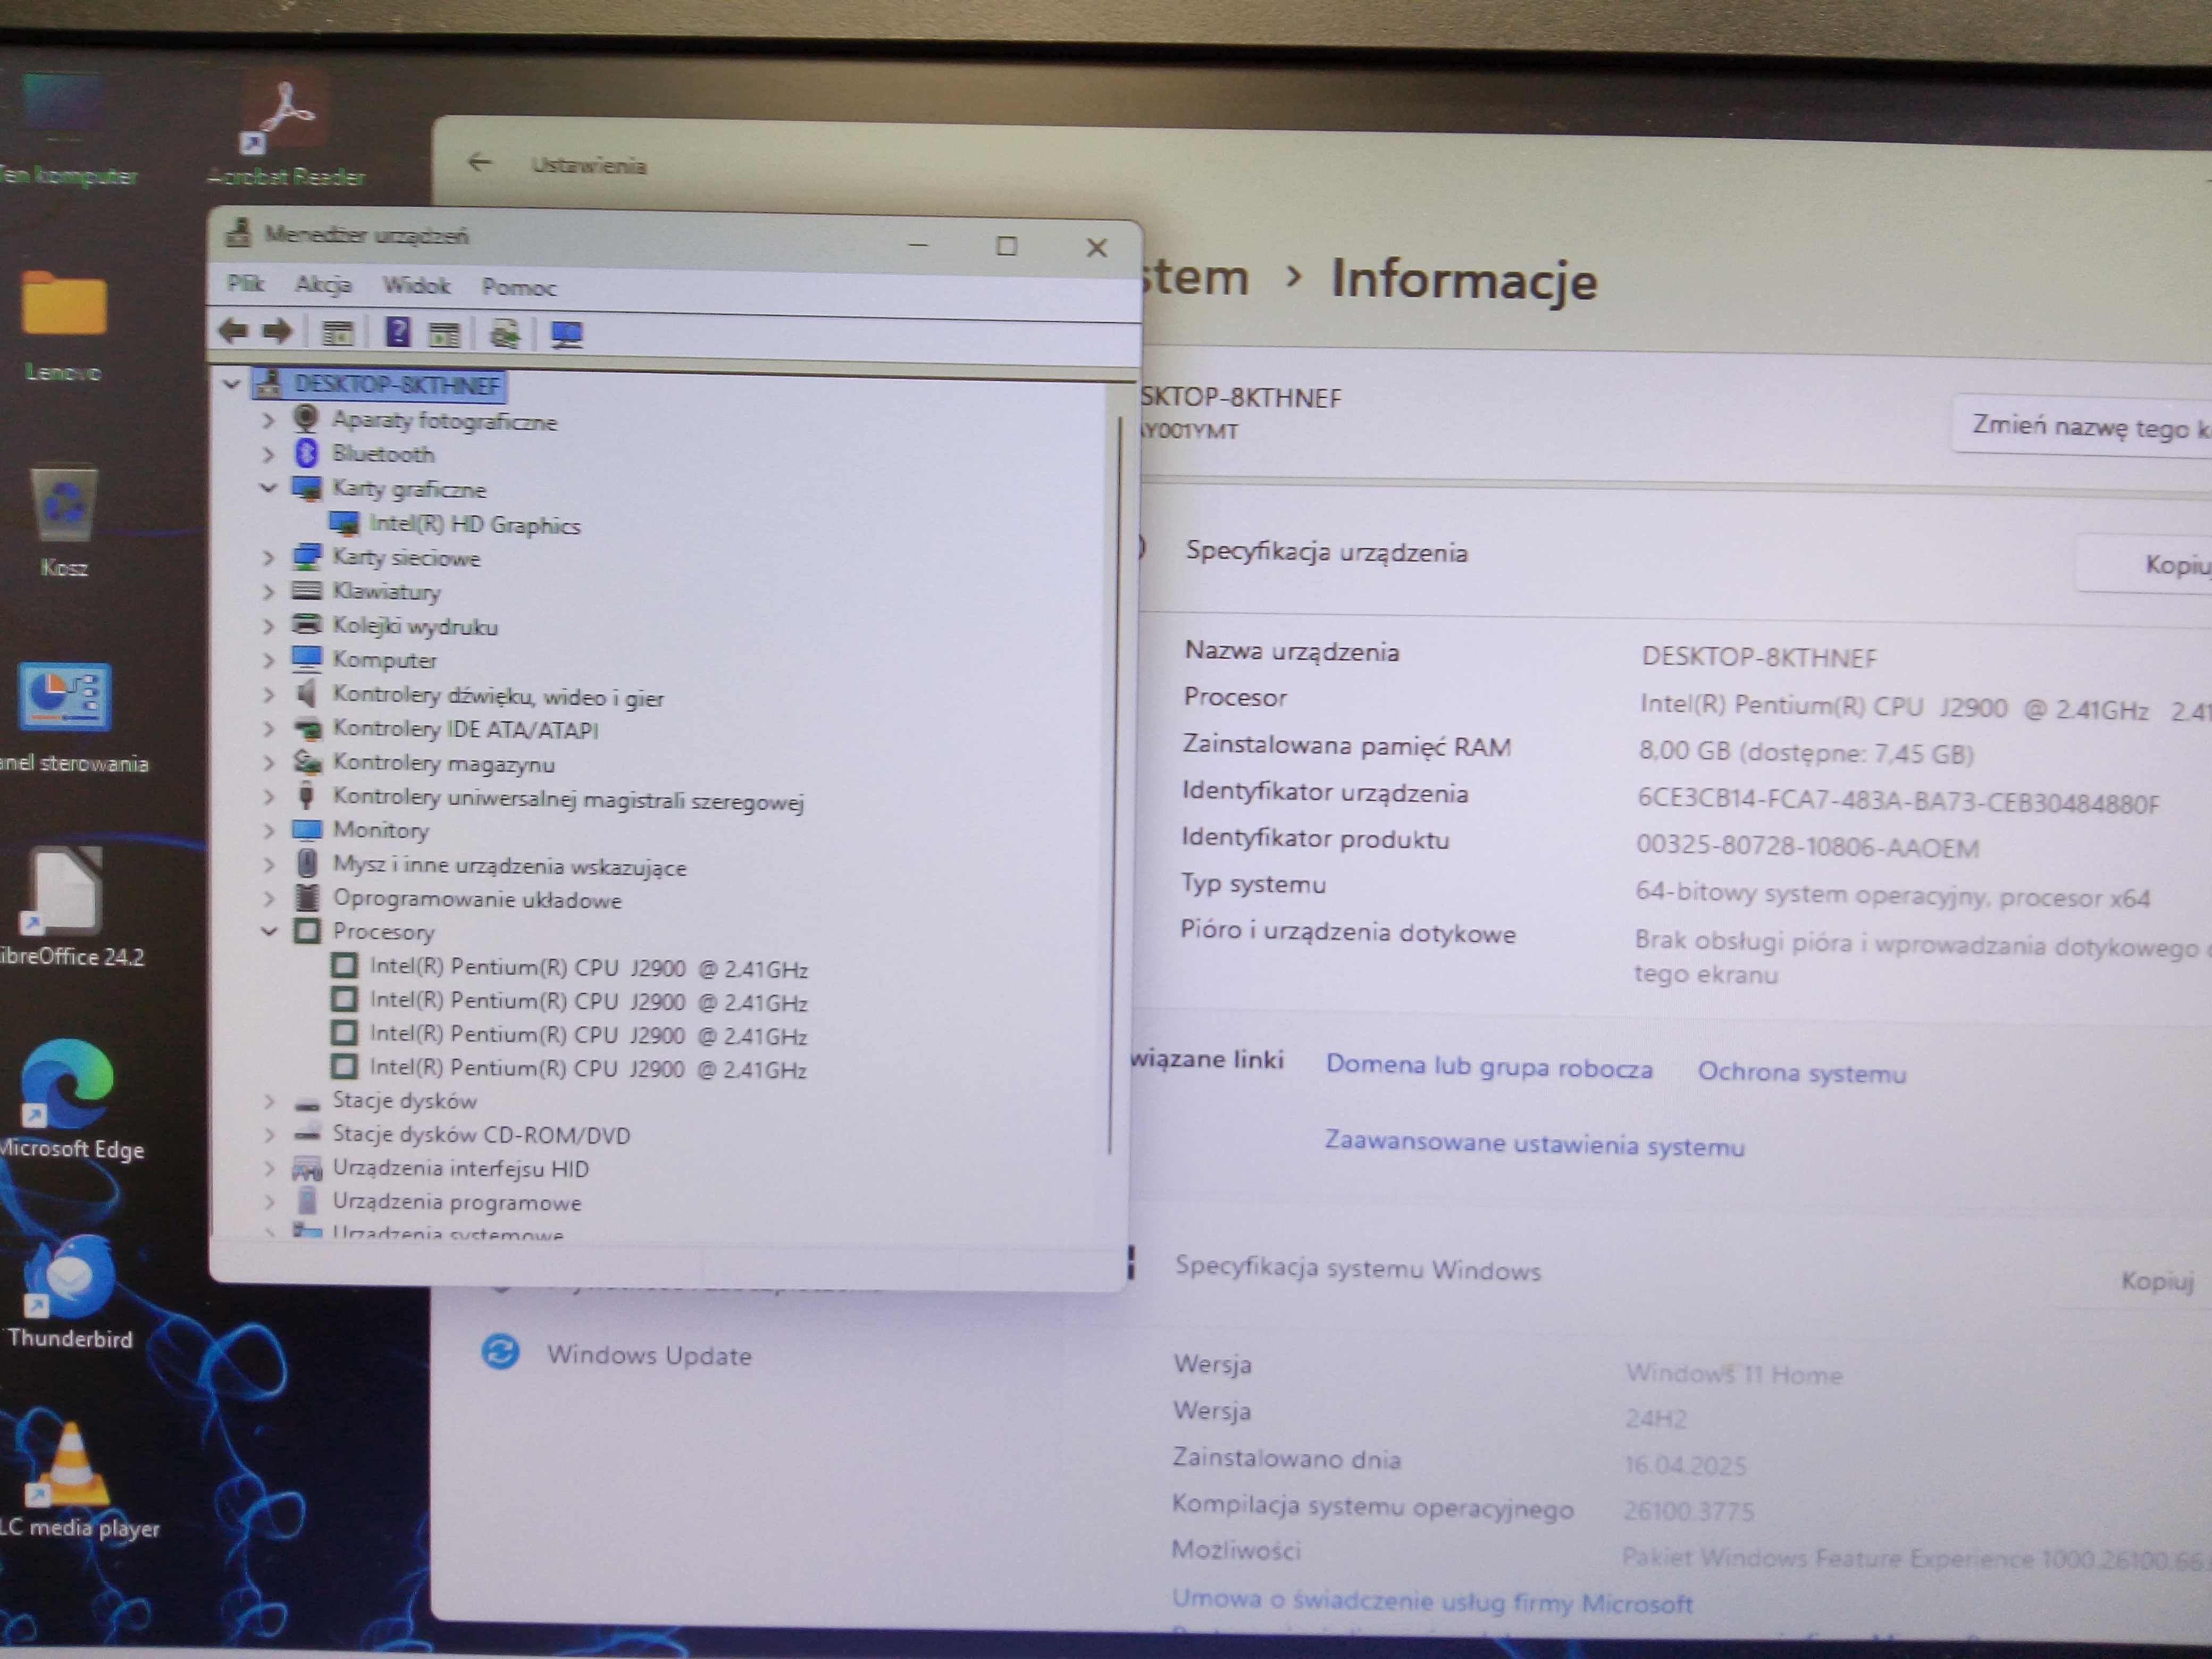Click the Stacje dysków tree row

click(x=404, y=1101)
